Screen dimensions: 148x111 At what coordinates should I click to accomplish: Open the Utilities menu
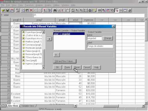pyautogui.click(x=56, y=5)
